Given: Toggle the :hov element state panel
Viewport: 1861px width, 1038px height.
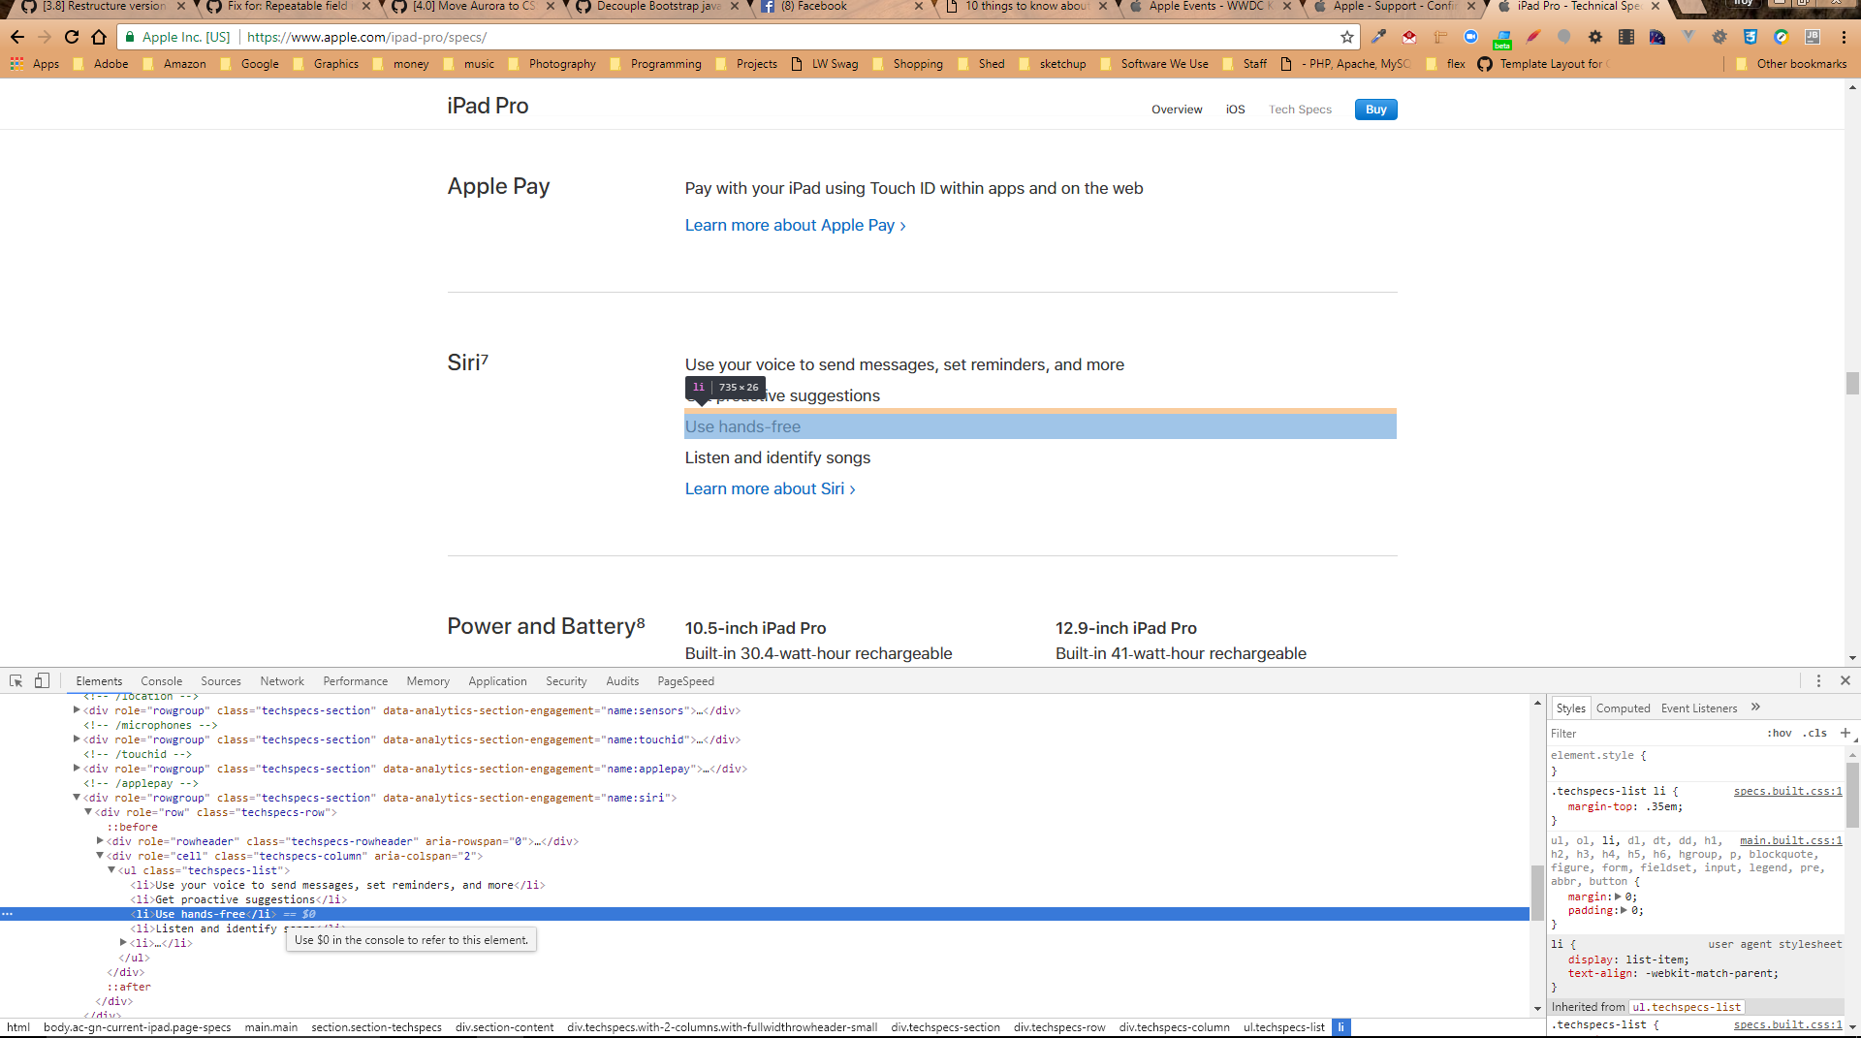Looking at the screenshot, I should (x=1779, y=734).
